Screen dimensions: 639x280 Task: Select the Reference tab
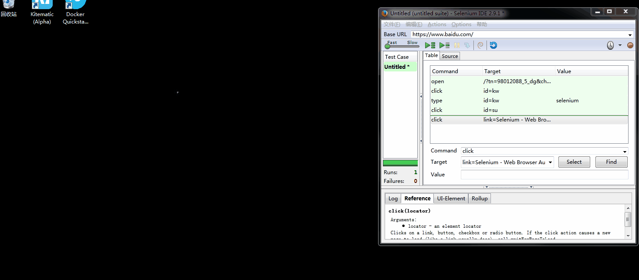click(x=417, y=198)
